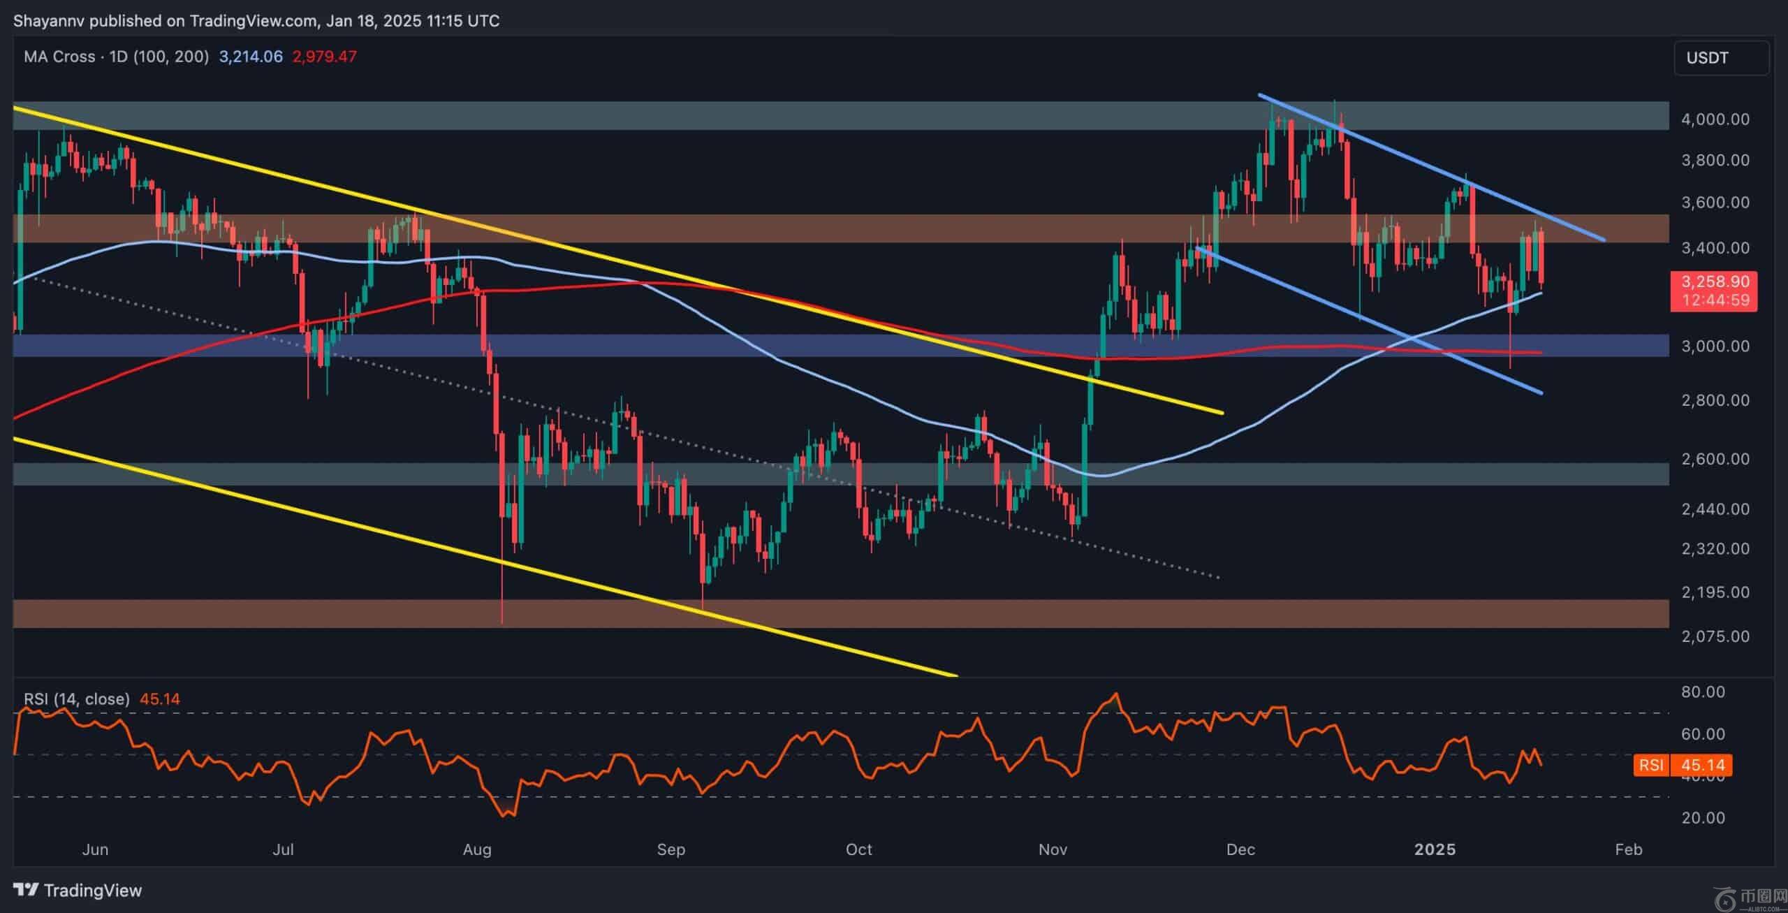Click the 2025 label on time axis
Screen dimensions: 1788x913
pyautogui.click(x=1435, y=849)
